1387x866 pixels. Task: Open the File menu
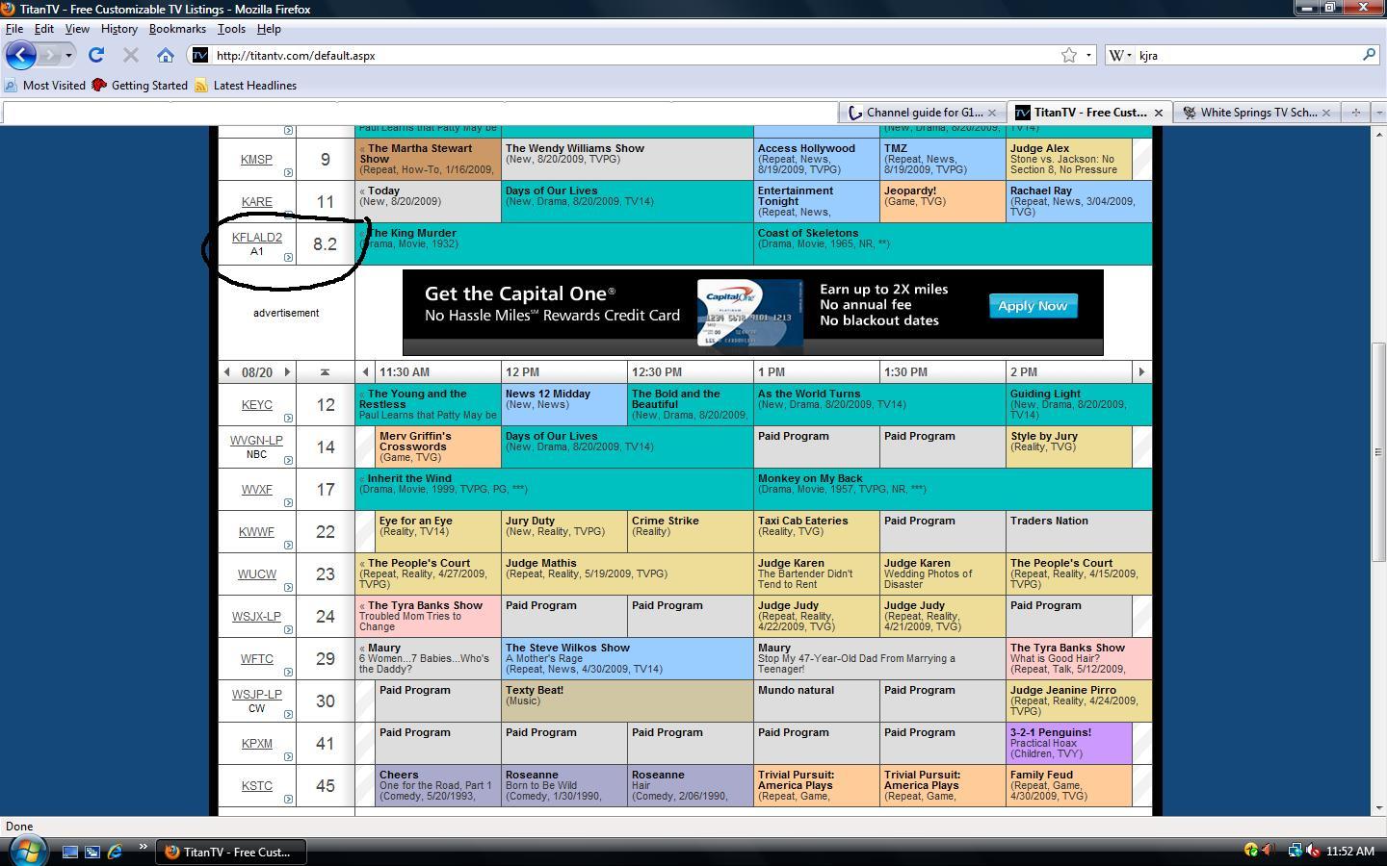(x=14, y=29)
